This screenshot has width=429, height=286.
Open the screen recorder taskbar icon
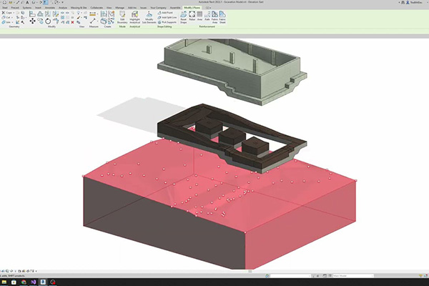point(53,282)
